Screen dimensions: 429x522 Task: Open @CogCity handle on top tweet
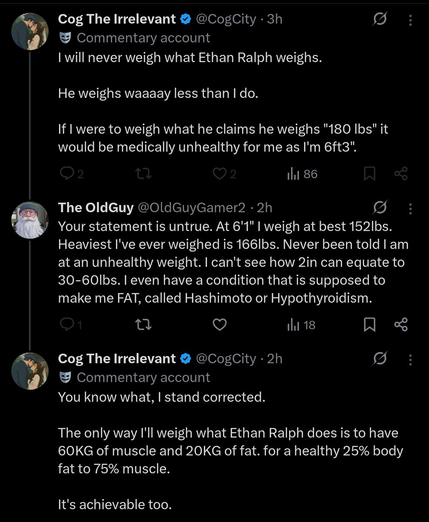[x=226, y=19]
